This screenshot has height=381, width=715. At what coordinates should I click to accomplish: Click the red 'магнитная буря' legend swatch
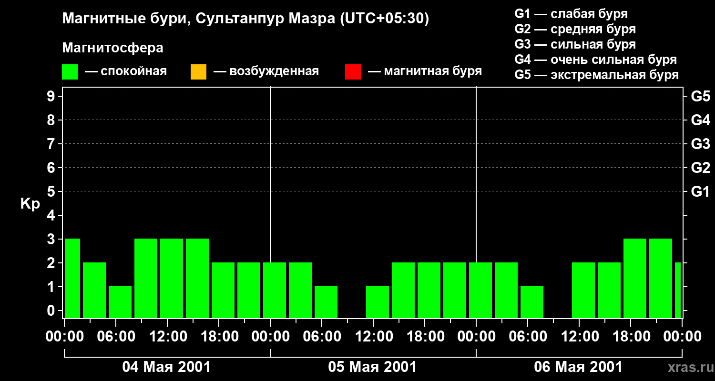pos(353,72)
